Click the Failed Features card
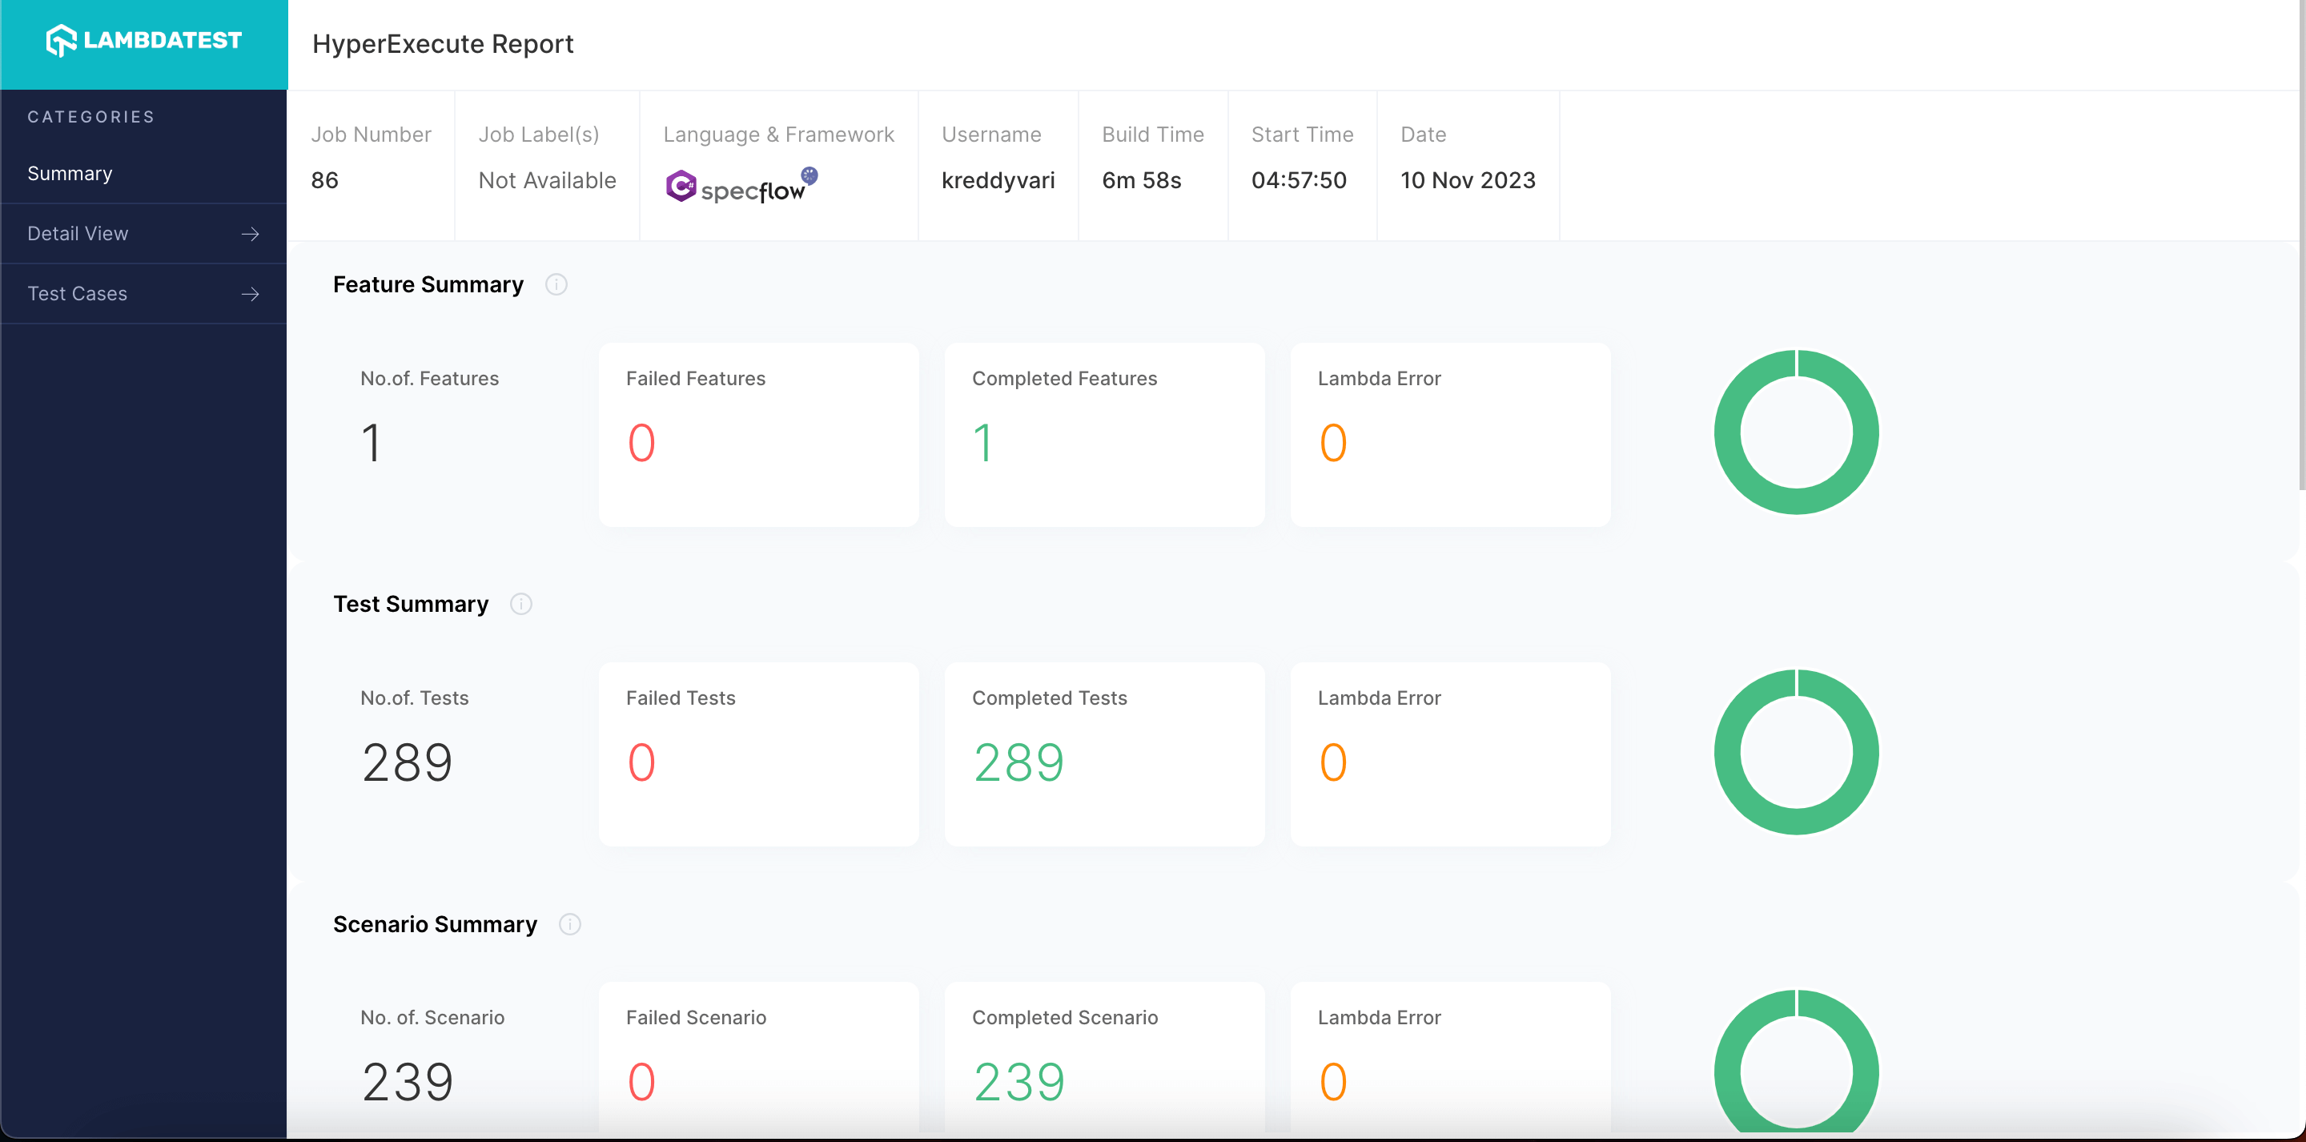The height and width of the screenshot is (1142, 2306). [758, 434]
